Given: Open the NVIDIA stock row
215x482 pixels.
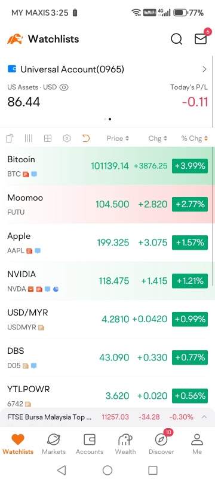Looking at the screenshot, I should tap(107, 281).
